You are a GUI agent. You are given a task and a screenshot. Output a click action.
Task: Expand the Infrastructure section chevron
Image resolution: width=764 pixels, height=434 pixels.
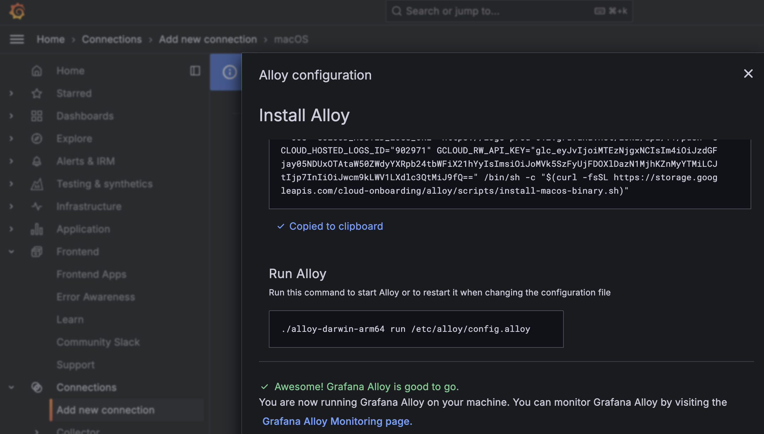[11, 206]
